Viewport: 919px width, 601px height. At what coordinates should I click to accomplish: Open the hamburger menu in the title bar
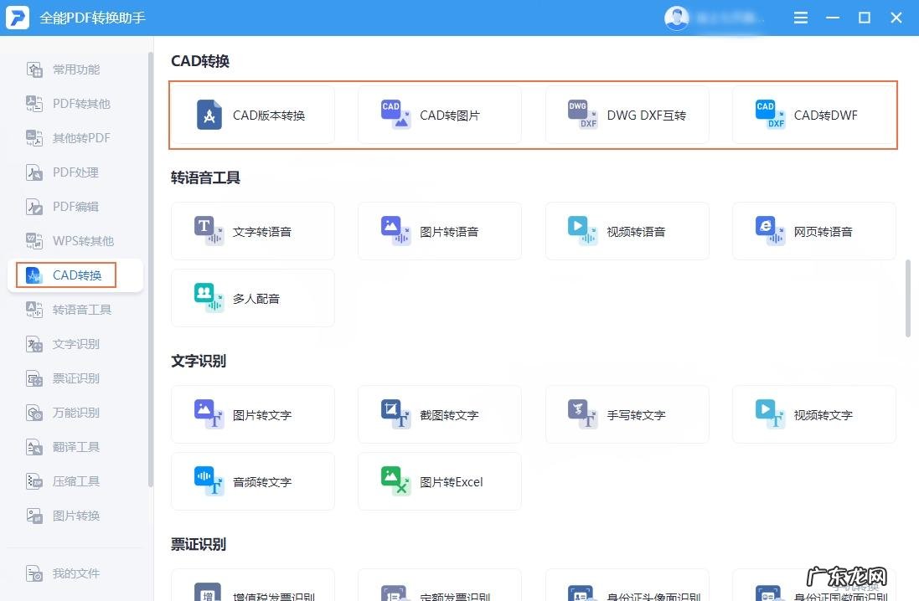pos(800,17)
